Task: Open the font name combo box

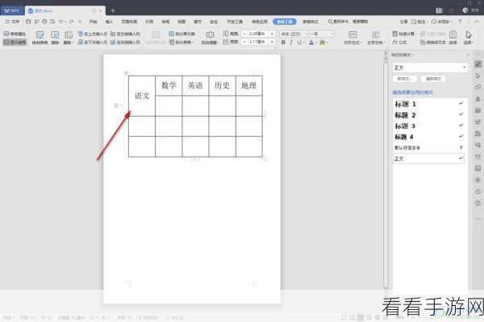Action: click(x=294, y=34)
